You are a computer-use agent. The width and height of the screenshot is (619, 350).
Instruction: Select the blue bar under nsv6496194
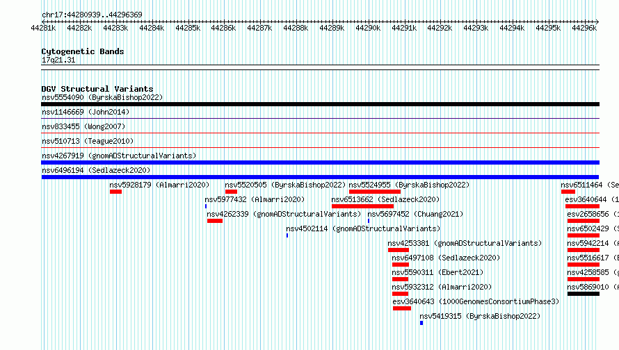[320, 177]
